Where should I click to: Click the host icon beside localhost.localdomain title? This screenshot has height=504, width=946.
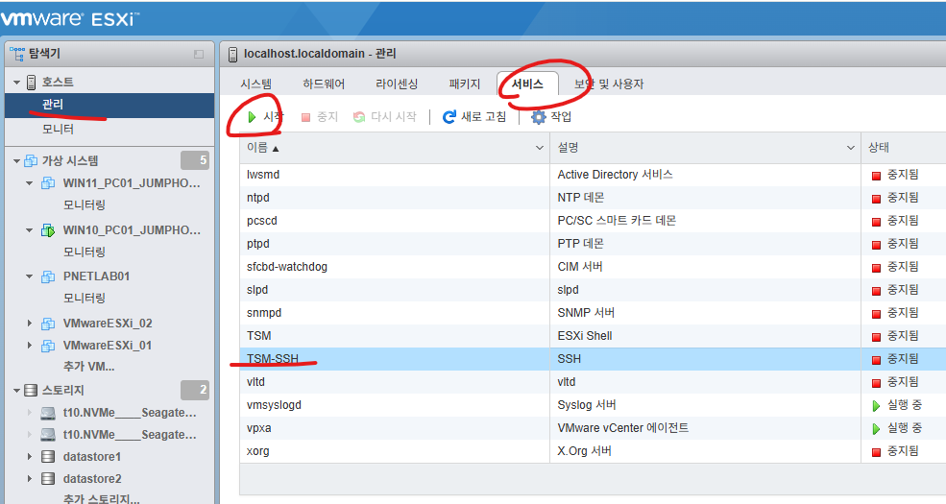click(232, 55)
